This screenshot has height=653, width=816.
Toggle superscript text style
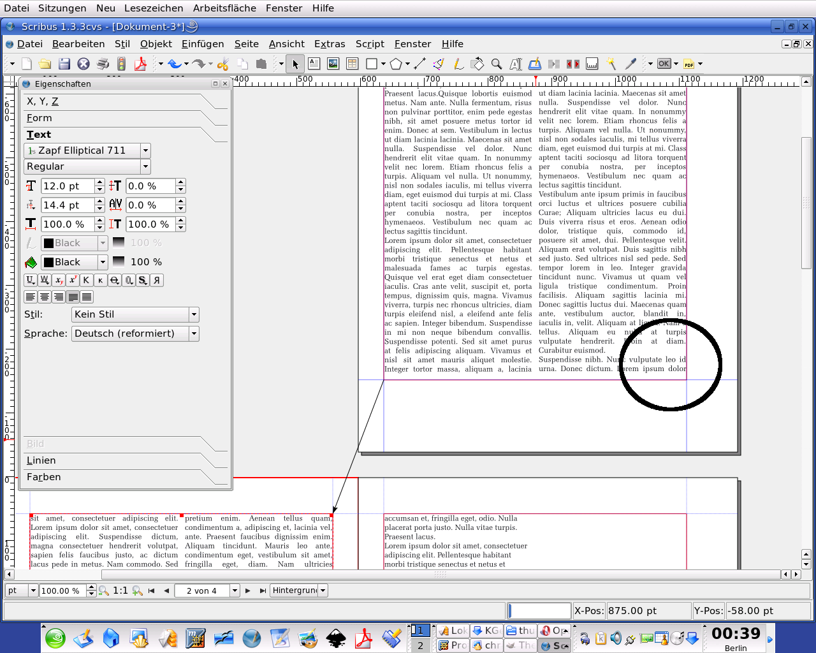point(72,280)
